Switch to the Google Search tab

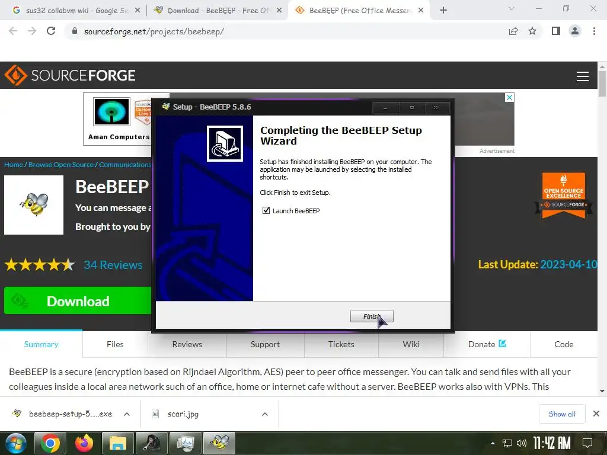point(75,11)
